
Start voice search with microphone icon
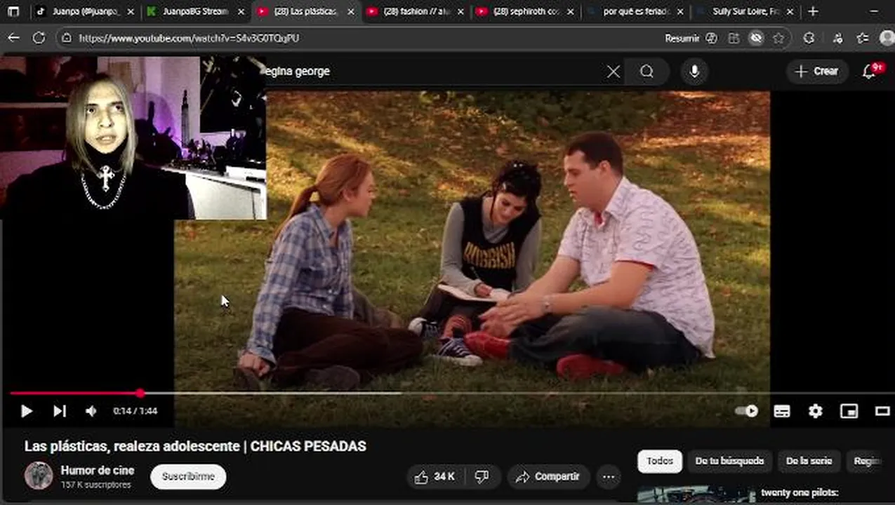tap(694, 72)
